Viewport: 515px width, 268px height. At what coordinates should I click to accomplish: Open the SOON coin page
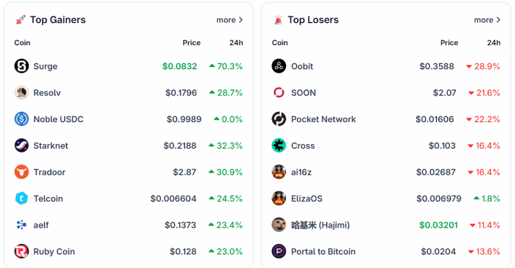303,93
